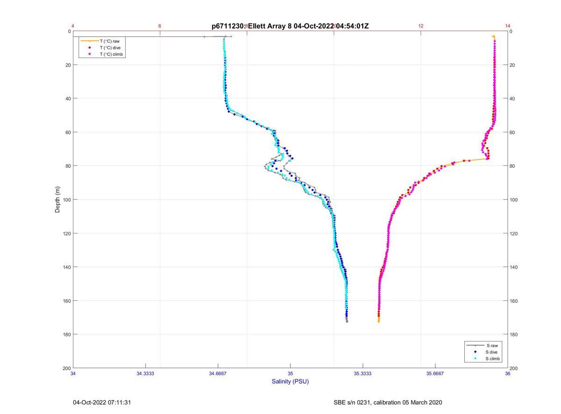Click the 35.6667 salinity tick label
This screenshot has height=414, width=561.
435,374
